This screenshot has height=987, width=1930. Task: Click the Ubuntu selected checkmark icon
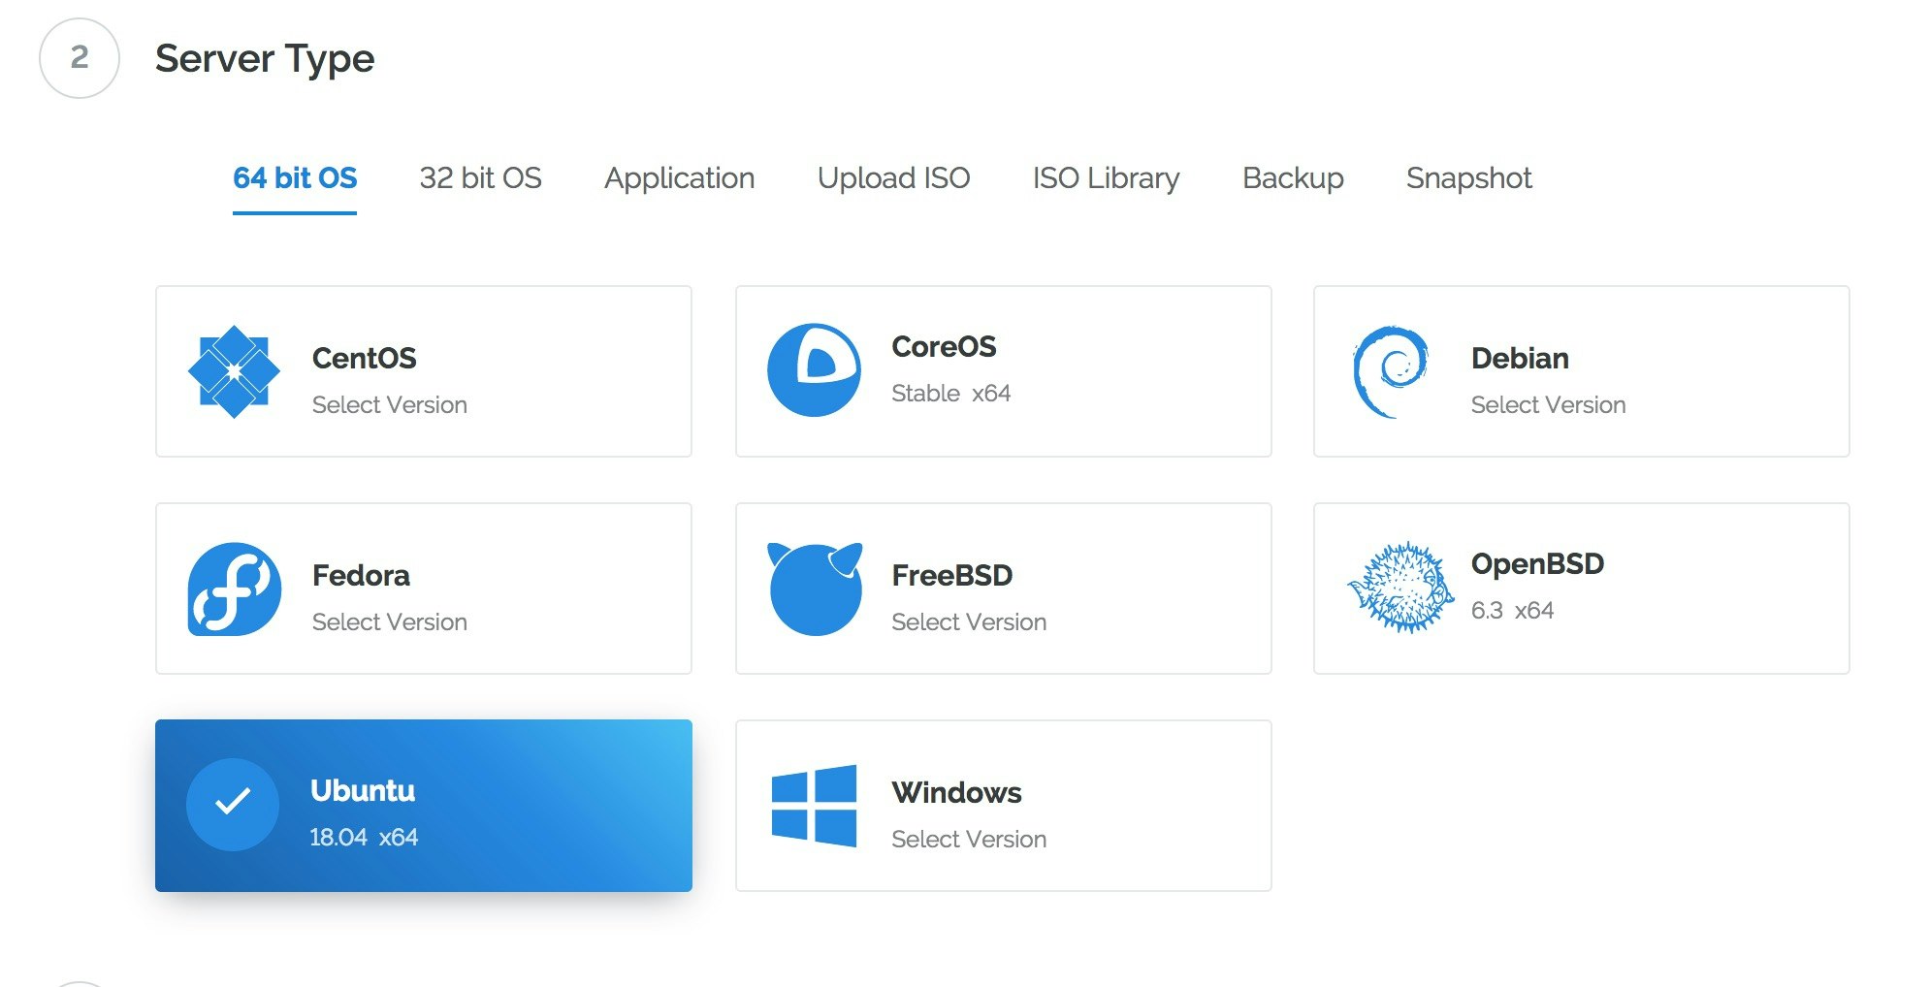click(233, 805)
